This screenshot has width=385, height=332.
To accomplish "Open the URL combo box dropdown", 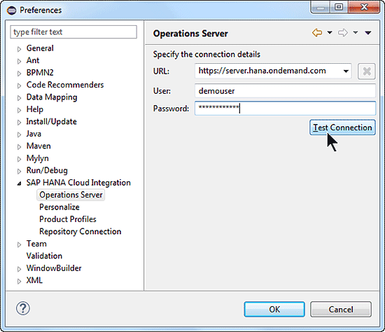I will (346, 71).
